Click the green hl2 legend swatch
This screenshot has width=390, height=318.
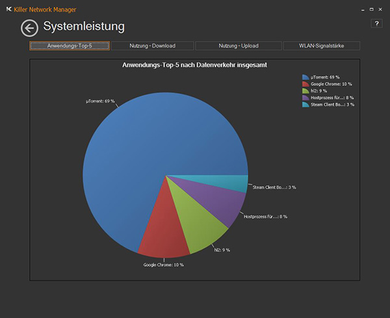(x=305, y=91)
